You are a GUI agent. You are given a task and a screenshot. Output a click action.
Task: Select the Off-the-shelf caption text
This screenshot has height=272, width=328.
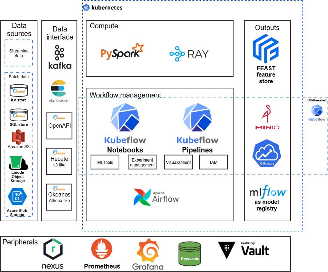point(317,100)
